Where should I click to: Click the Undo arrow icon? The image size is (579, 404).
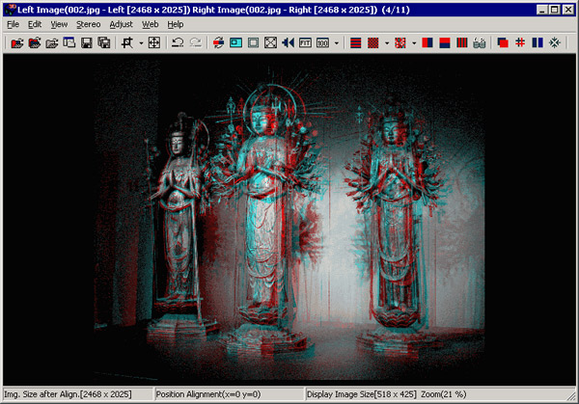(178, 42)
